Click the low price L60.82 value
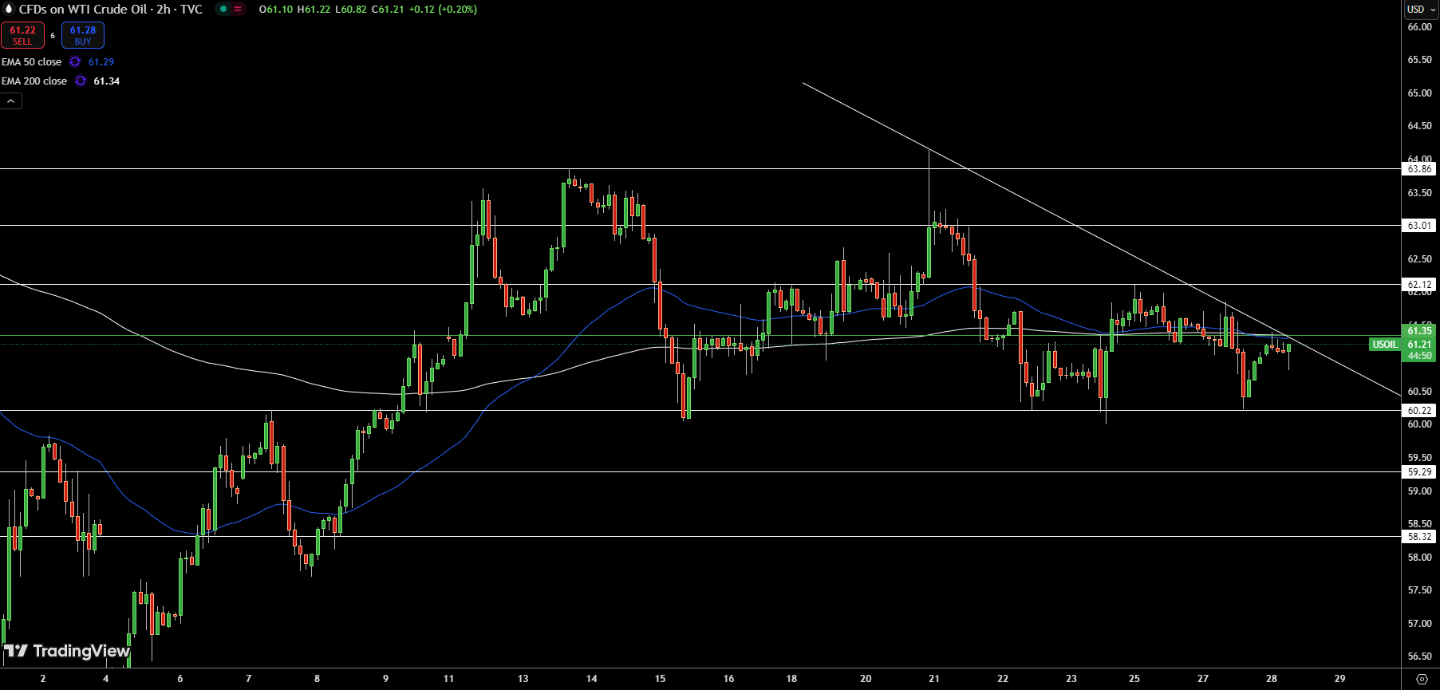 [x=351, y=10]
